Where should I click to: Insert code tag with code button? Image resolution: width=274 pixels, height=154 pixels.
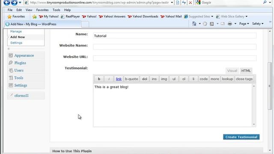point(204,79)
